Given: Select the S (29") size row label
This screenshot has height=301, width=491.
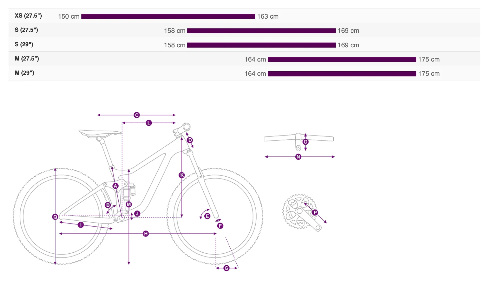Looking at the screenshot, I should [24, 44].
